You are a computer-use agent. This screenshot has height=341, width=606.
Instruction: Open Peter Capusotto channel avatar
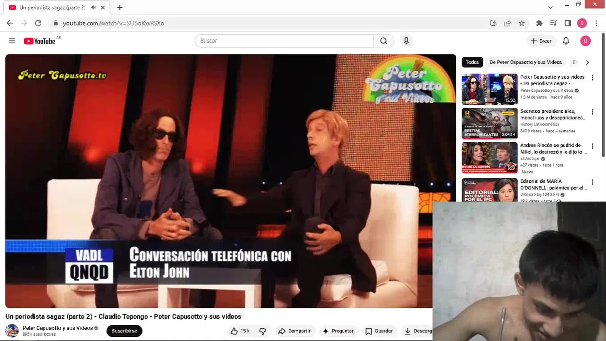click(12, 331)
